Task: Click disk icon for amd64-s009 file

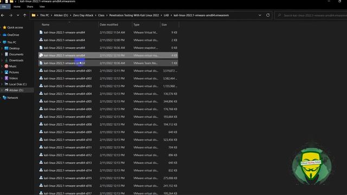Action: point(41,132)
